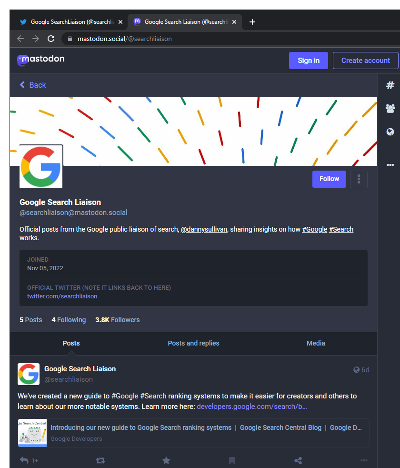Close the Mastodon Google Search Liaison tab
Screen dimensions: 400x468
tap(234, 22)
